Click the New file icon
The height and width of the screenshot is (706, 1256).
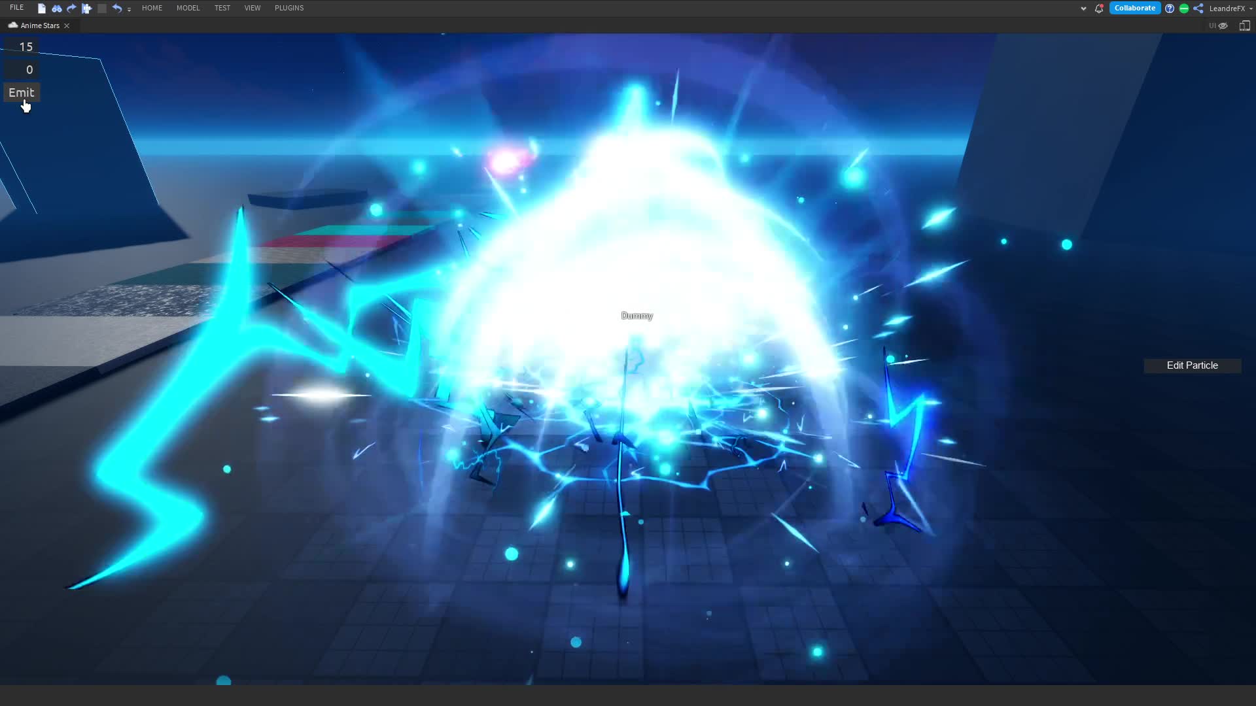pyautogui.click(x=42, y=8)
